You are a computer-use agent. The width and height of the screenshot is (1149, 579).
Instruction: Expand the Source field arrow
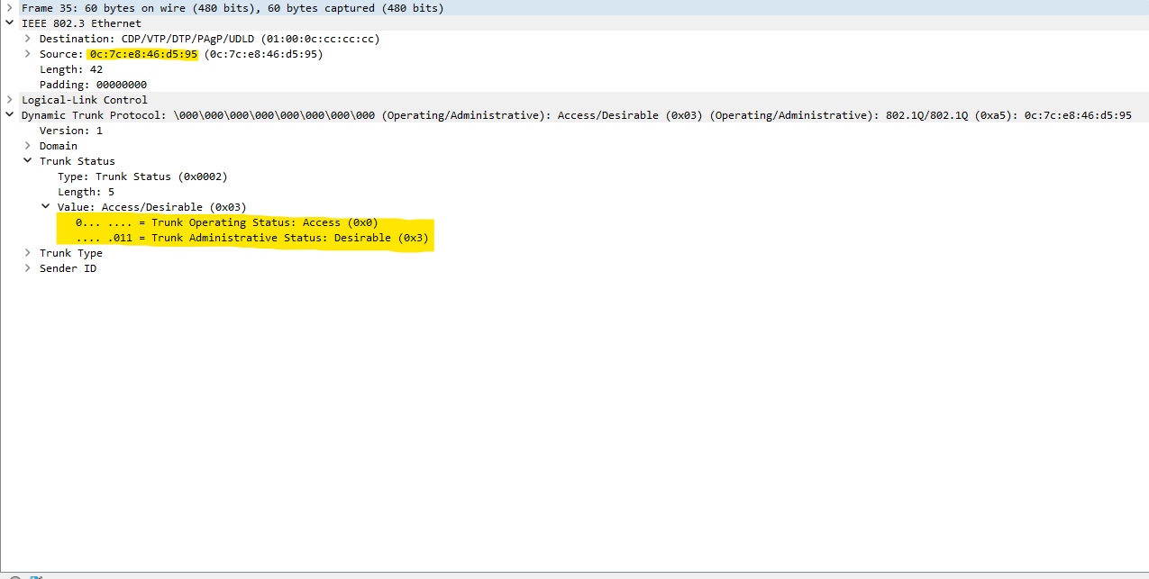[28, 54]
